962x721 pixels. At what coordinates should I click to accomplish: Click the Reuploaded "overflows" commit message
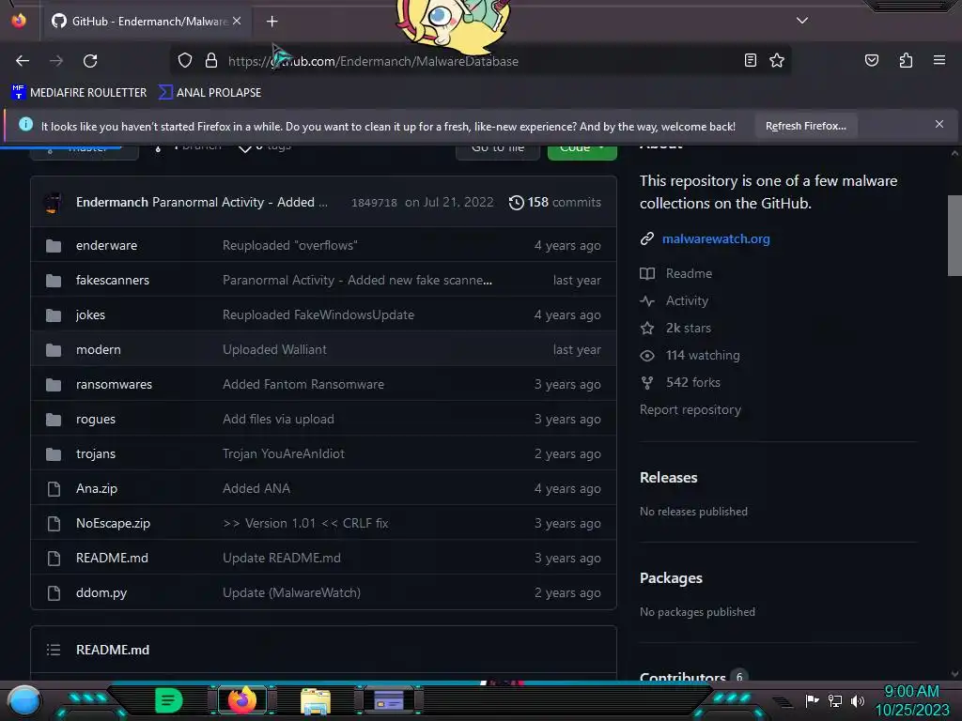point(290,245)
